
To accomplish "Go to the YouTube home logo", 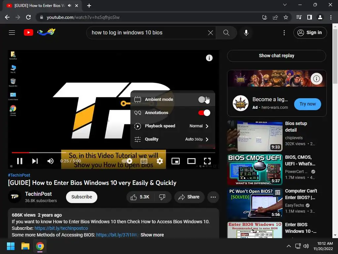I will [28, 33].
